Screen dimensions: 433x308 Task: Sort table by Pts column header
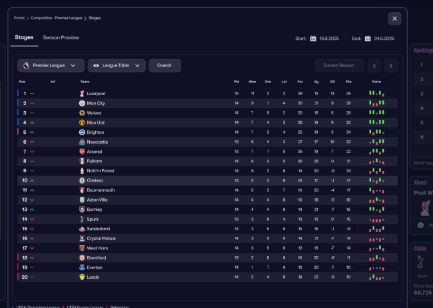click(348, 82)
